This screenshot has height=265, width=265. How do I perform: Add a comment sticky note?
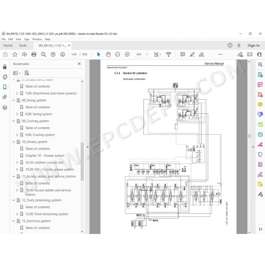click(x=182, y=55)
